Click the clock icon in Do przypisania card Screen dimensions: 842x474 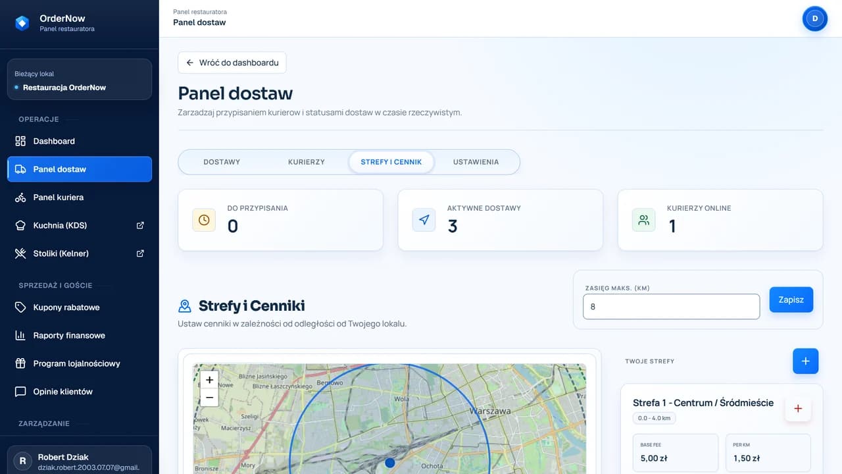pos(204,220)
